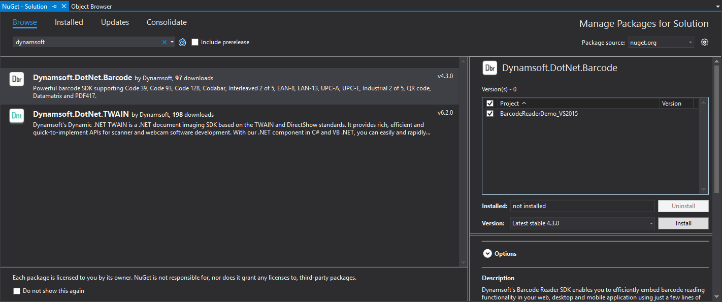The height and width of the screenshot is (302, 722).
Task: Collapse the Options section chevron
Action: (x=487, y=254)
